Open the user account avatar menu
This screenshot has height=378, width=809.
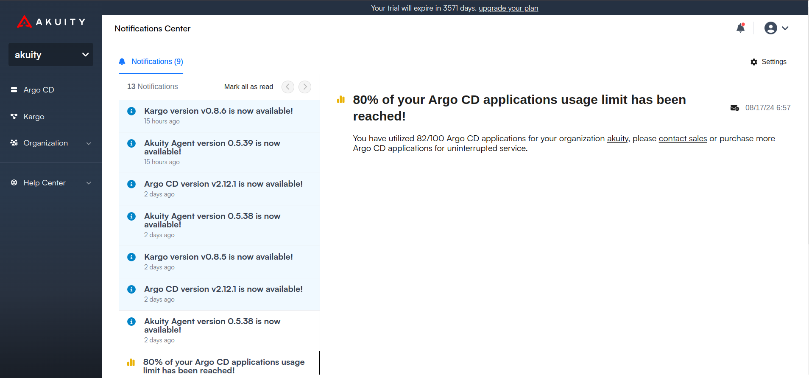[x=770, y=28]
